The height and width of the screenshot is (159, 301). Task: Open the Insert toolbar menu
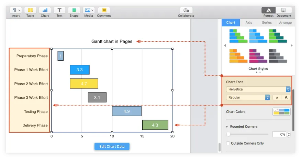[x=15, y=10]
